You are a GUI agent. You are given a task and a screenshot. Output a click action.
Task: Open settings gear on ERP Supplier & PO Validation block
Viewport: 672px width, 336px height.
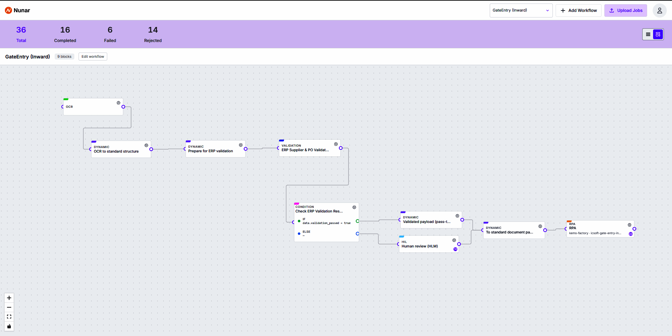tap(336, 144)
